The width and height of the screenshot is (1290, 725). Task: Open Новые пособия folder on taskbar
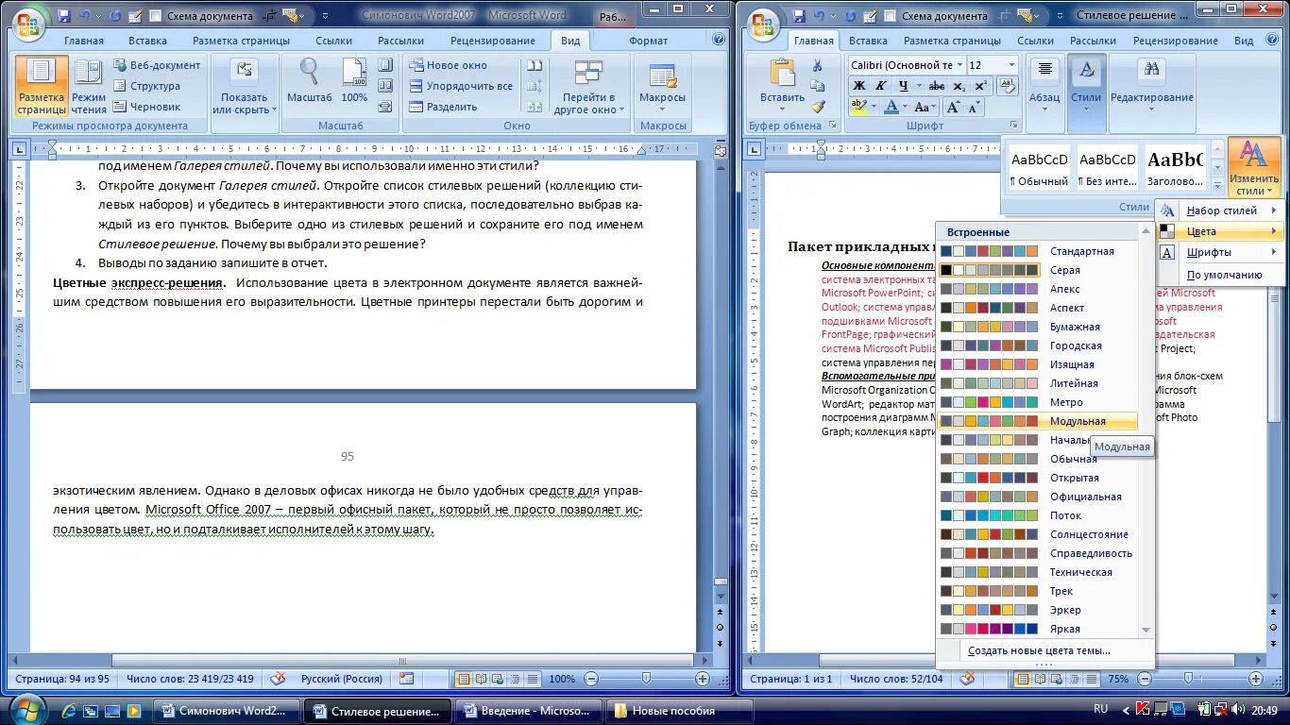680,711
